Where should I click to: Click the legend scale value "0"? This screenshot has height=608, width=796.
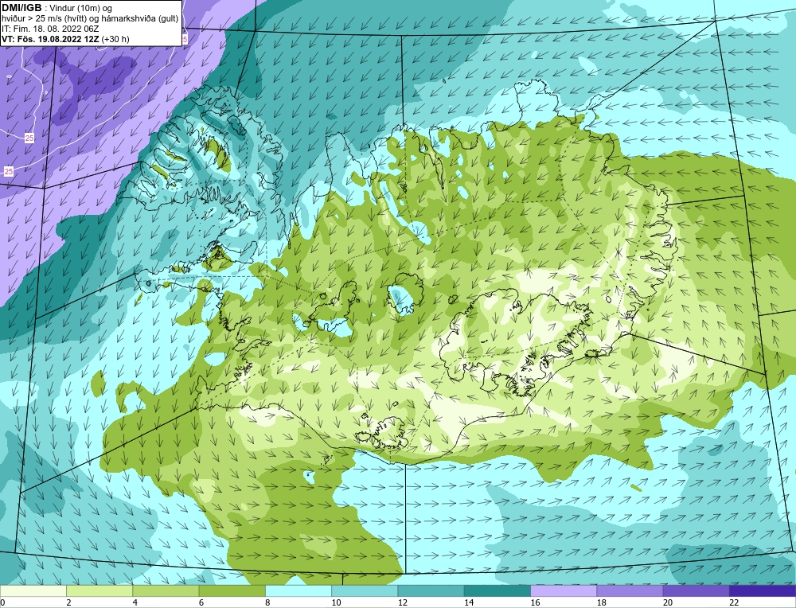click(x=2, y=602)
